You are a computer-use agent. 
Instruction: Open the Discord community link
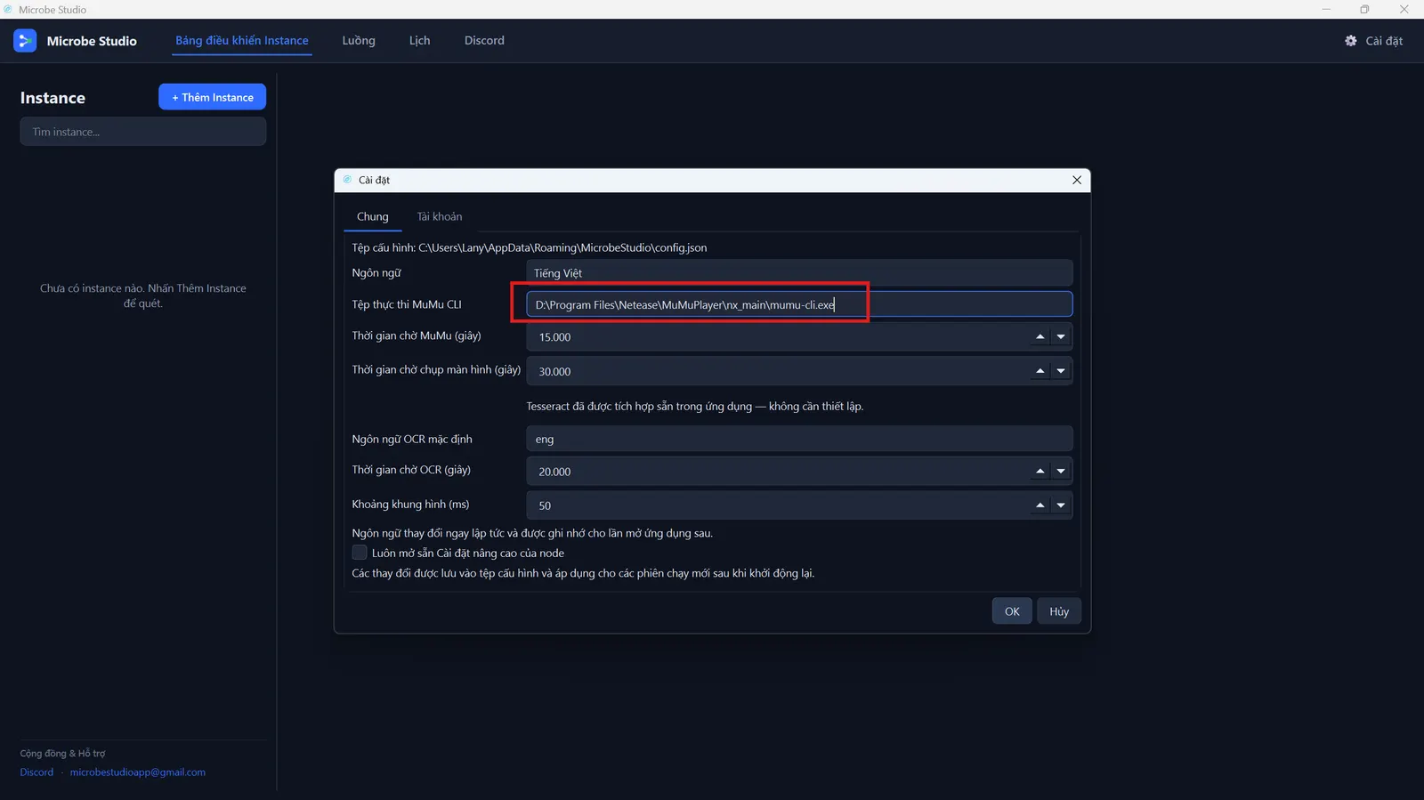(x=36, y=772)
